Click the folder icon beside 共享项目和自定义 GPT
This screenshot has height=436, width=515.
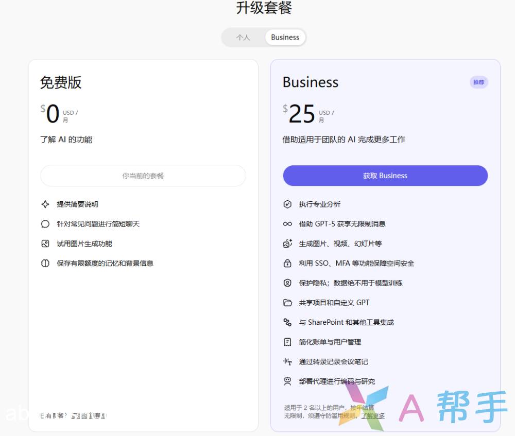tap(287, 303)
